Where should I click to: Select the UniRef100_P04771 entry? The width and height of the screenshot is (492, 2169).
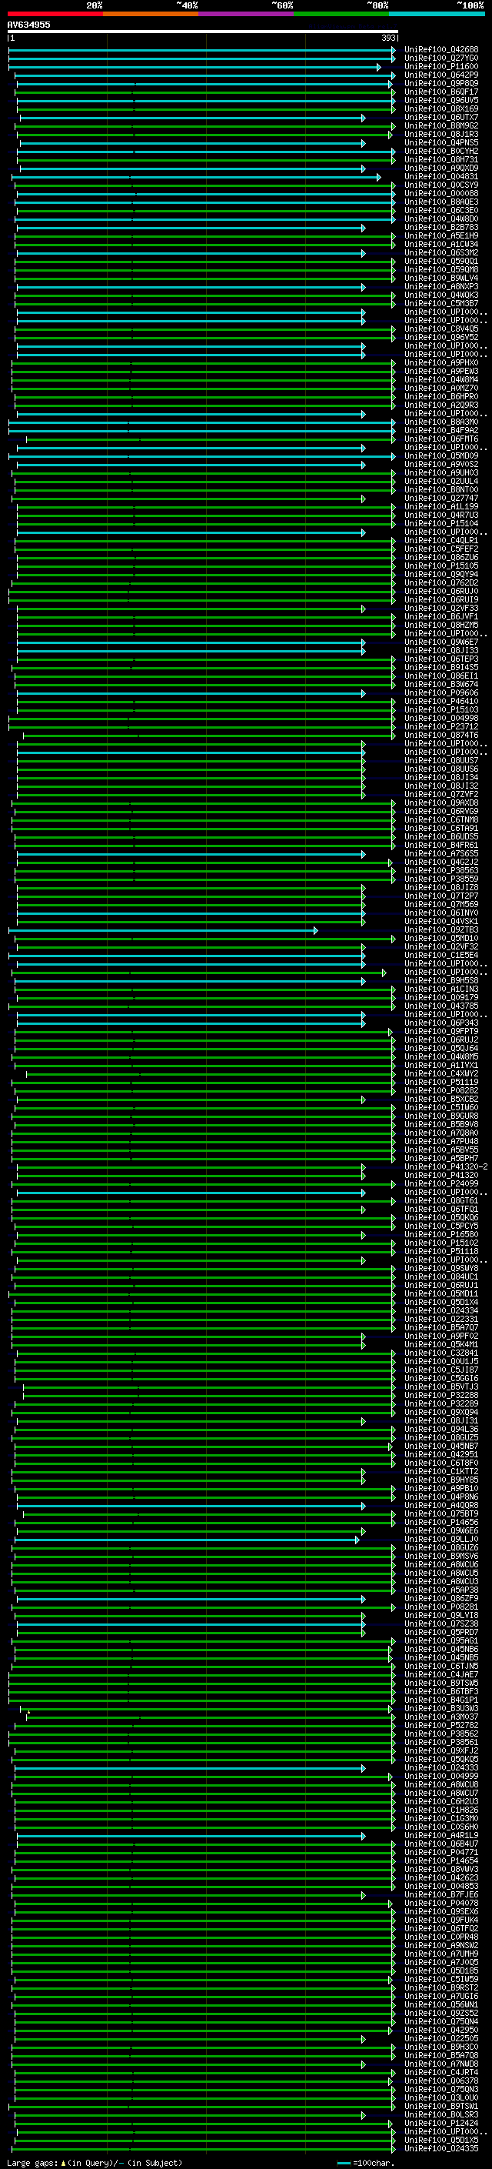441,1851
